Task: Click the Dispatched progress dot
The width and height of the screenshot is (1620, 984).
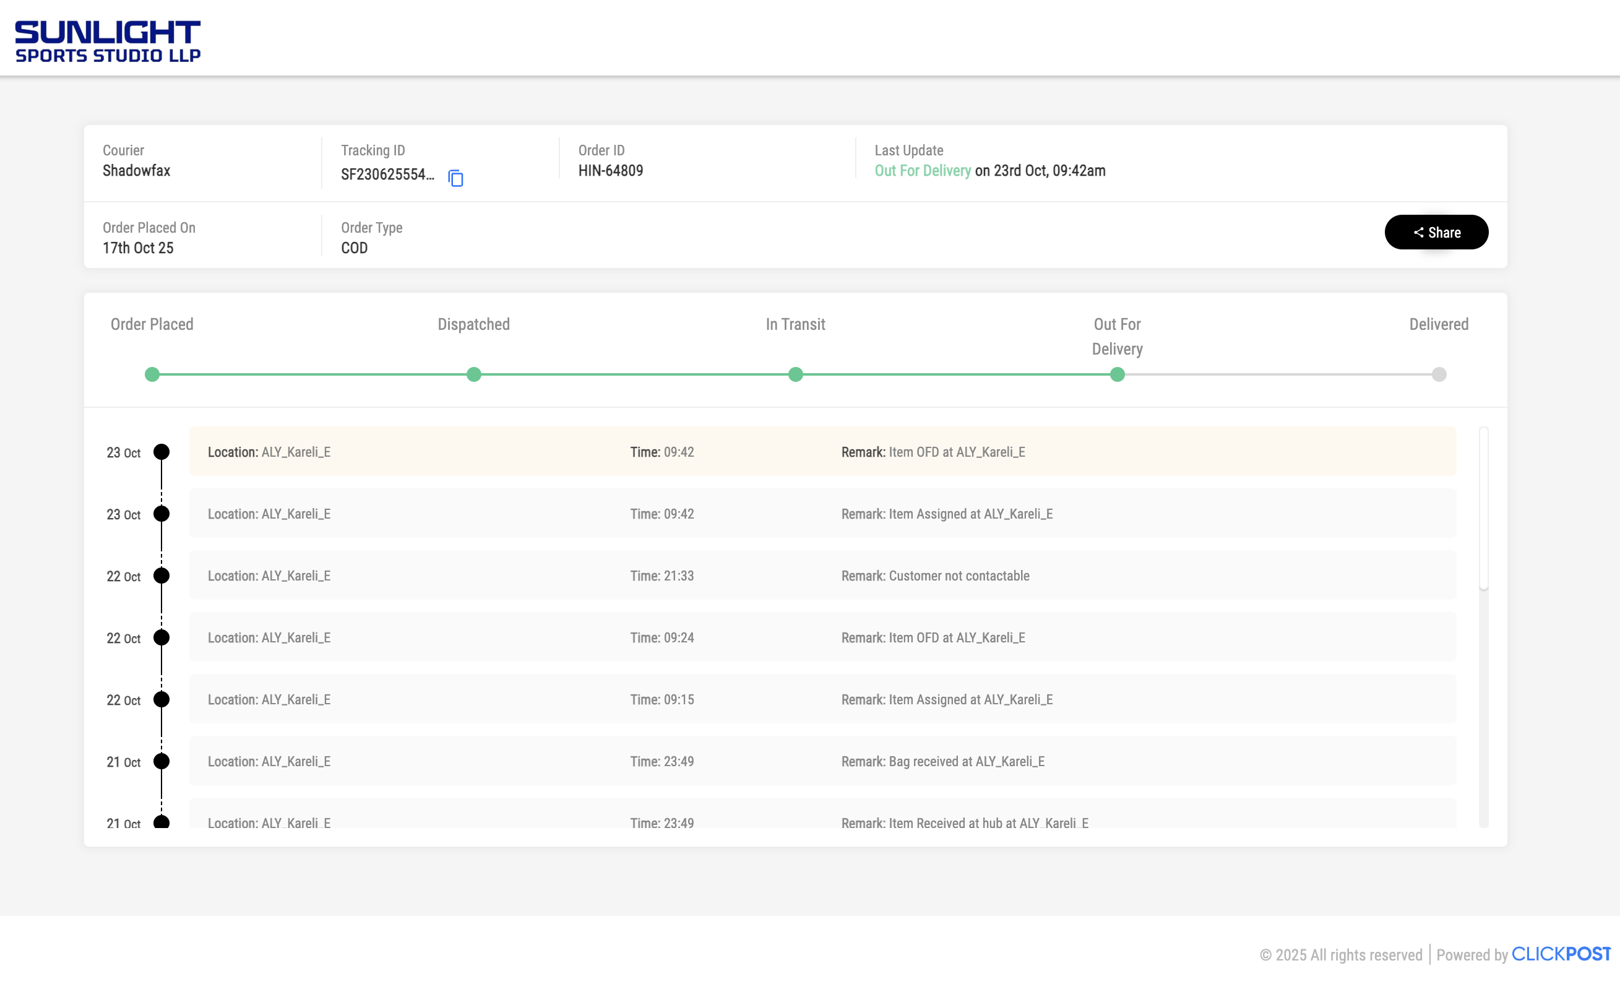Action: point(473,374)
